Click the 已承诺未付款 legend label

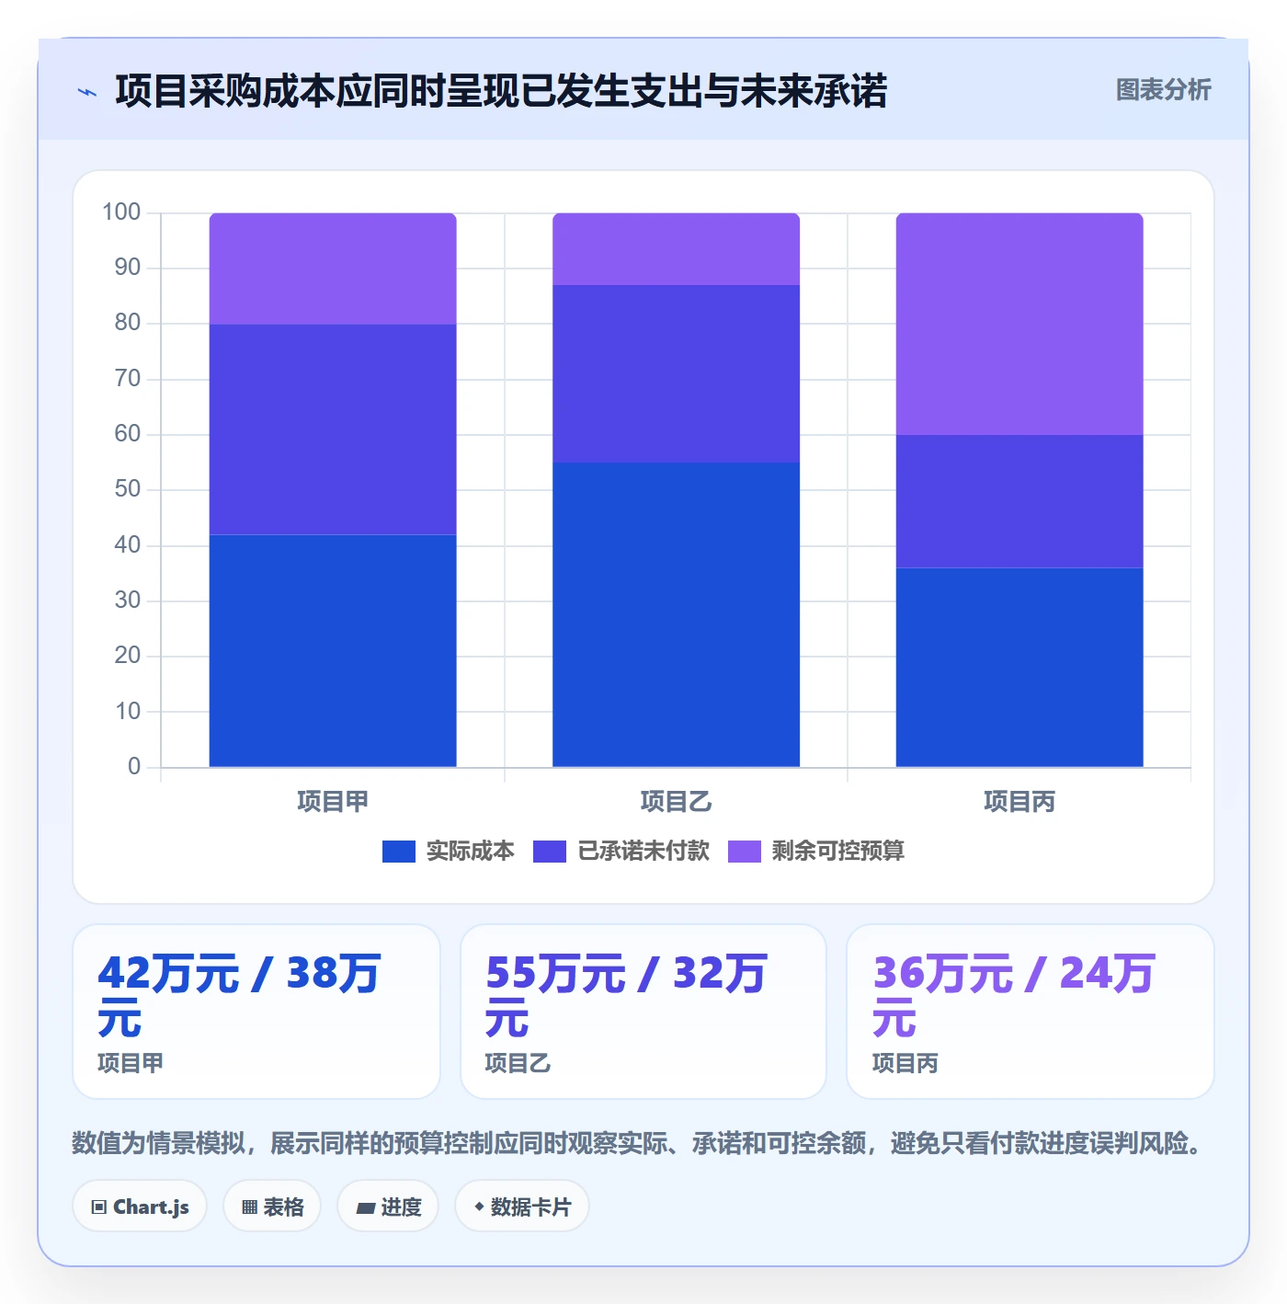(643, 852)
